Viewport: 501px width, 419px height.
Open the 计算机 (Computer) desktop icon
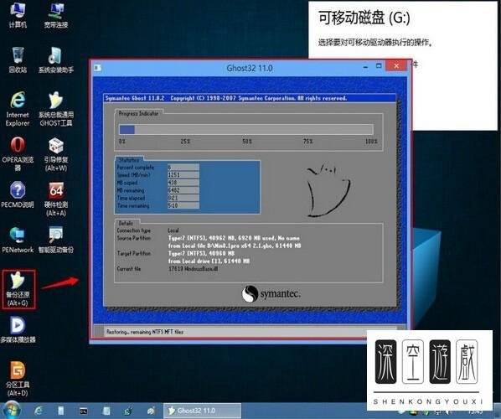[x=18, y=14]
